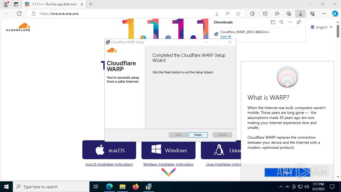The width and height of the screenshot is (341, 192).
Task: Click Finish in WARP Setup wizard
Action: (x=198, y=135)
